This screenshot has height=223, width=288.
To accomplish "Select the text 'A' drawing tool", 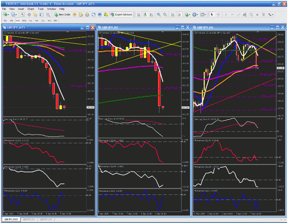I will coord(257,14).
